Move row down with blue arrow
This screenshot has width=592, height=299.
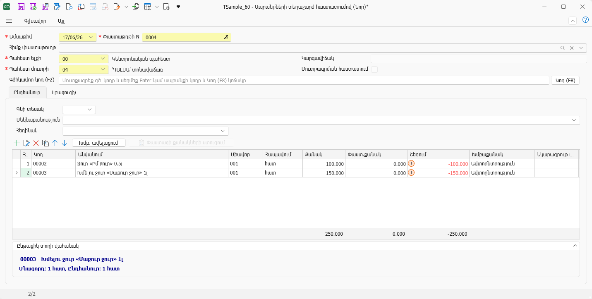coord(64,143)
